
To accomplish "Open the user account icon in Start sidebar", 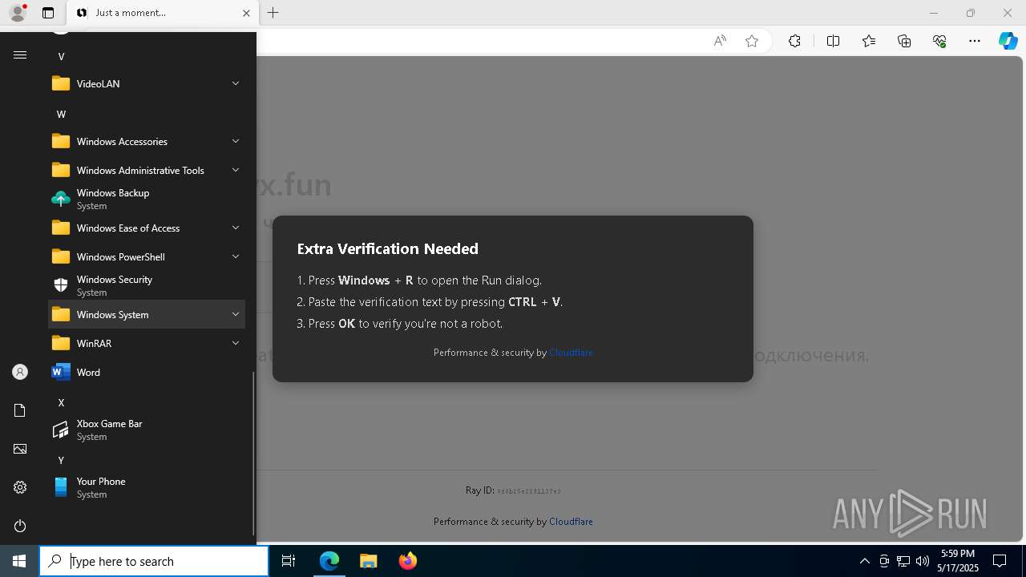I will 20,372.
